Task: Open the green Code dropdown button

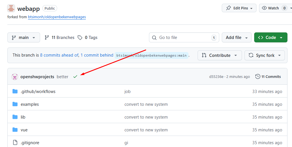Action: pos(271,38)
